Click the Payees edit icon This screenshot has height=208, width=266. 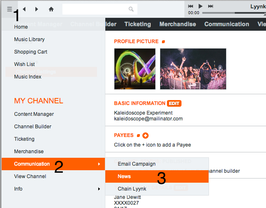[139, 135]
